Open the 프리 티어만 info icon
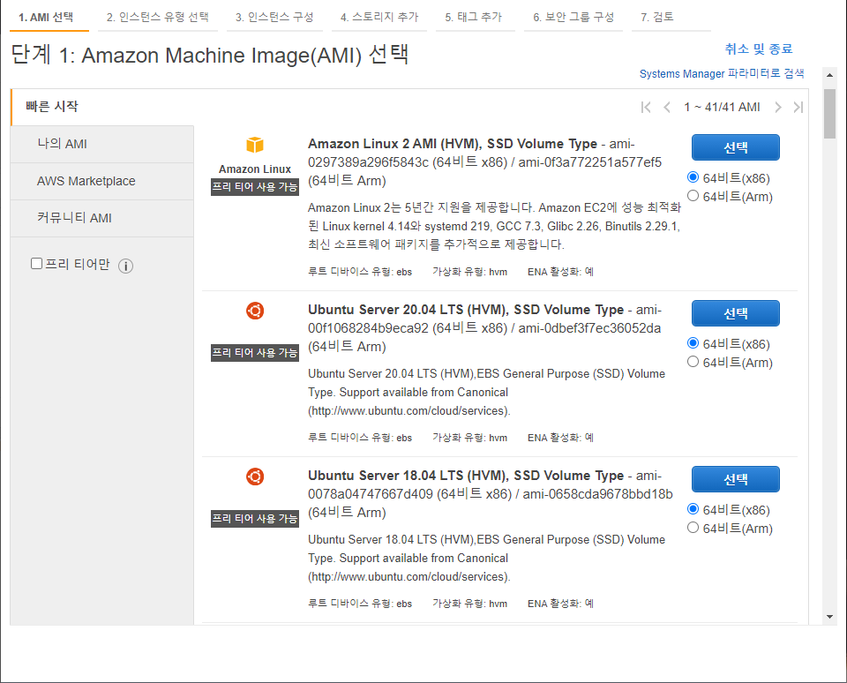Image resolution: width=847 pixels, height=683 pixels. click(x=126, y=266)
